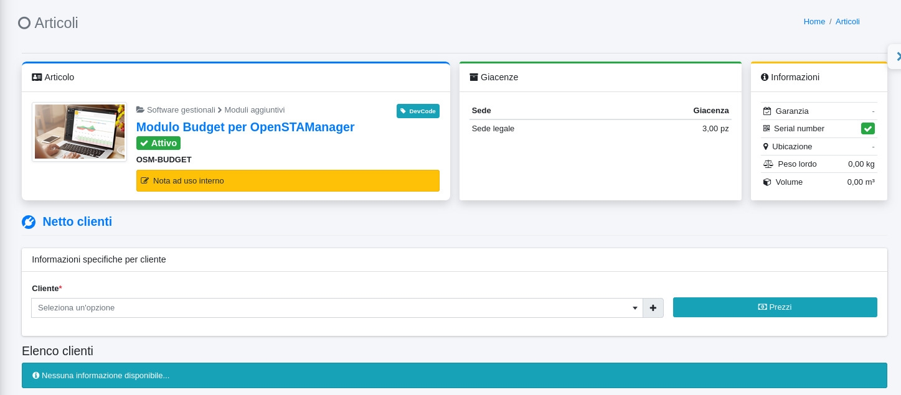
Task: Click the Ubicazione map pin icon
Action: pyautogui.click(x=766, y=147)
